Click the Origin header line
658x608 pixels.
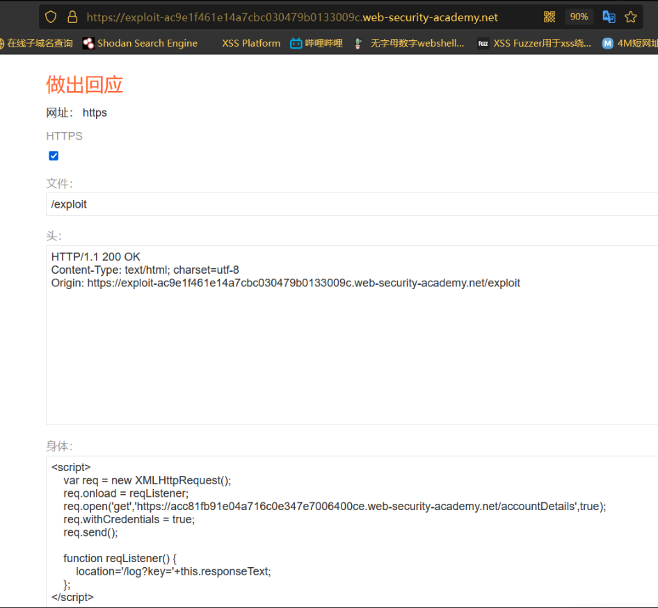[285, 283]
